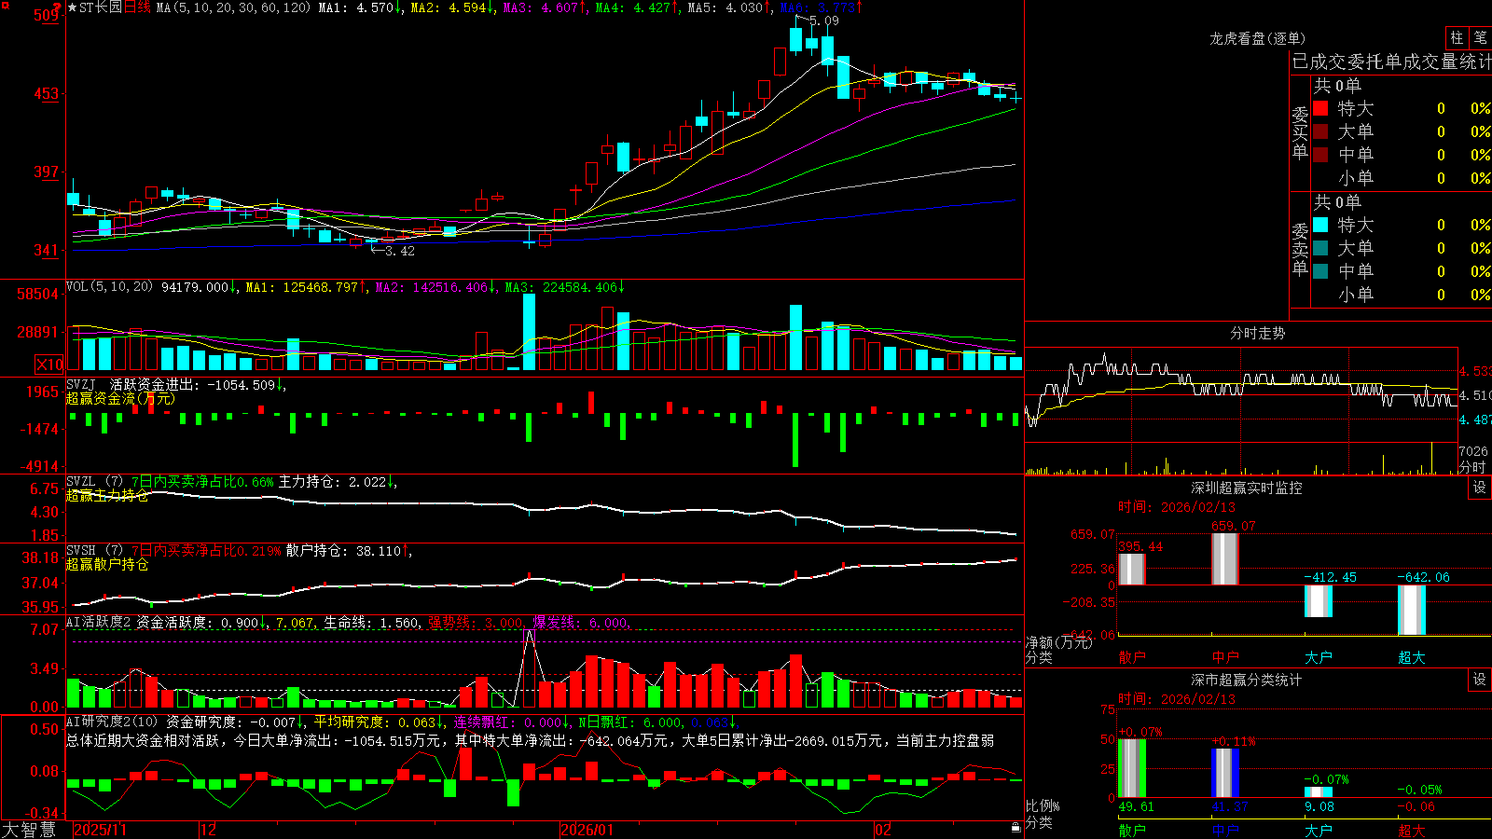Screen dimensions: 1492x839
Task: Click the star icon before ST长园
Action: click(x=73, y=7)
